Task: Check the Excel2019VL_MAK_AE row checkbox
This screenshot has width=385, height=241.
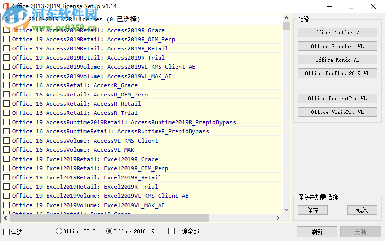Action: click(7, 205)
